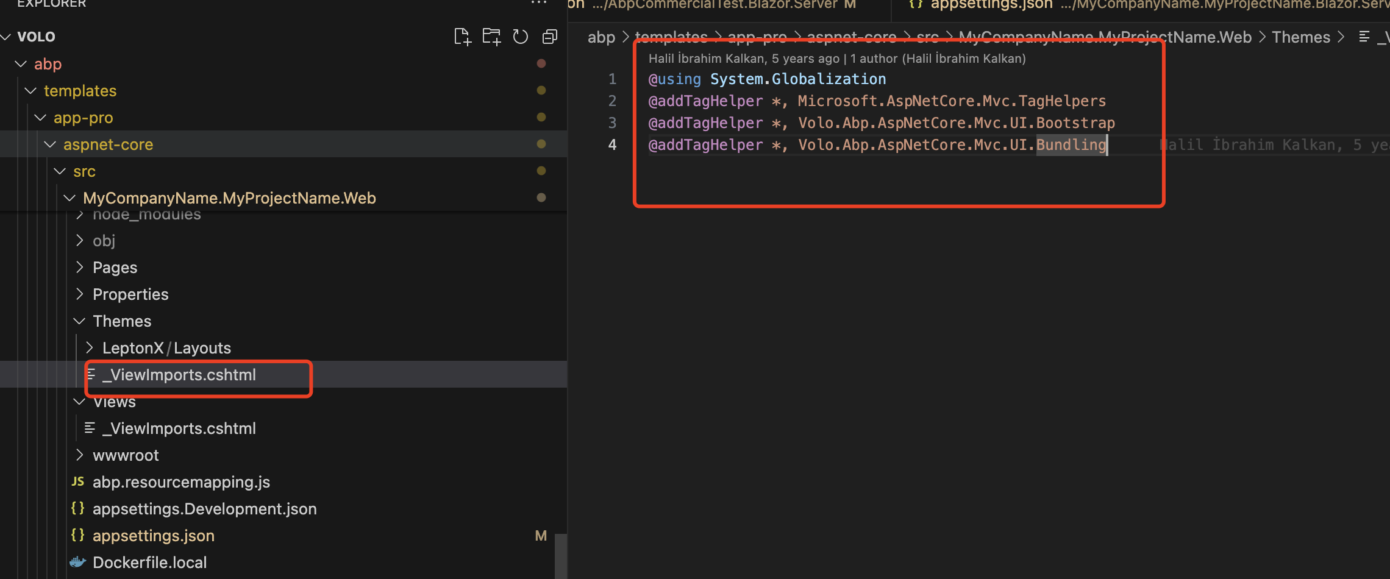This screenshot has width=1390, height=579.
Task: Click the New File icon in Explorer
Action: pyautogui.click(x=462, y=37)
